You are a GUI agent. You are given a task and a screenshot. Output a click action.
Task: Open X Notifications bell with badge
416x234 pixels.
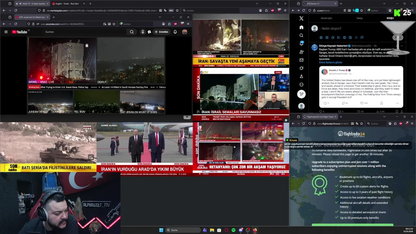click(x=301, y=44)
